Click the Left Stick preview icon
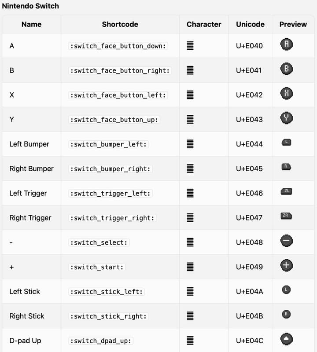 point(286,290)
